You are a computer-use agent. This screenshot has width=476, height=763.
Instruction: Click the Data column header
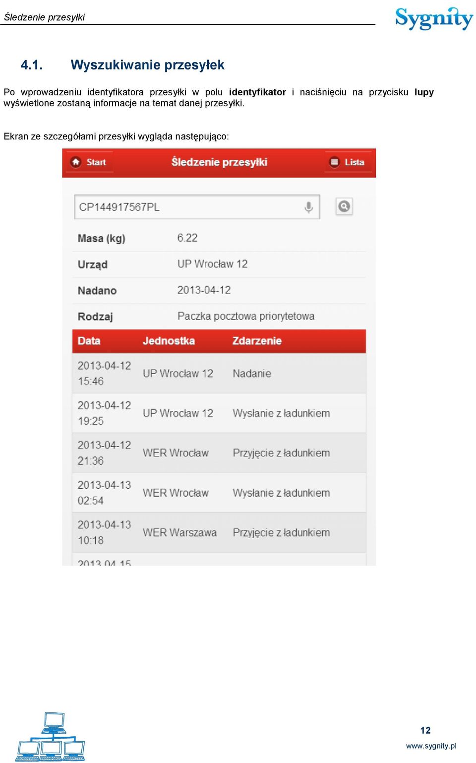pos(89,341)
